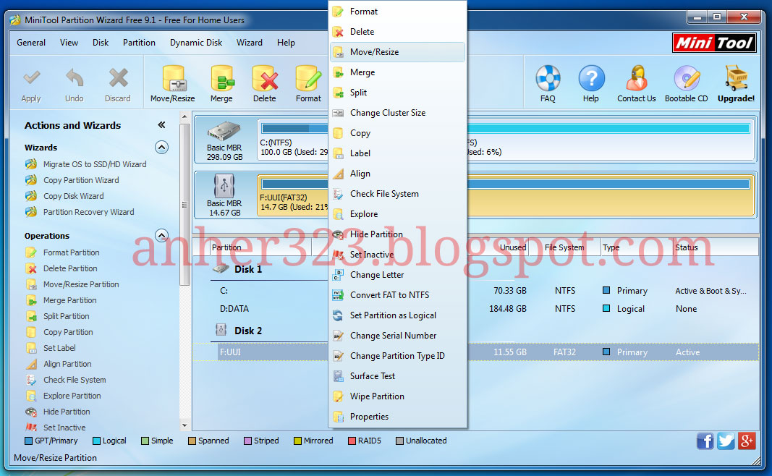Screen dimensions: 772x476
Task: Start the Partition Recovery Wizard
Action: click(x=88, y=212)
